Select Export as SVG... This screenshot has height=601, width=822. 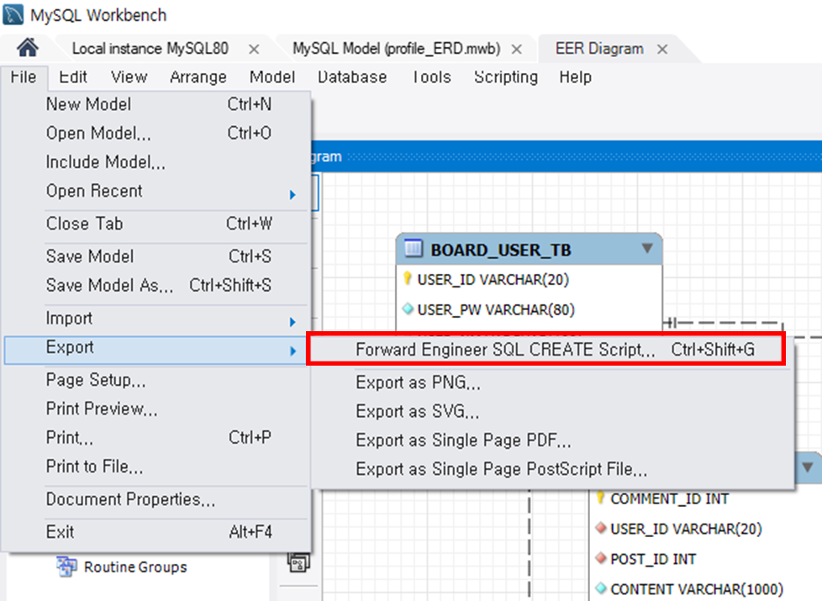pos(552,412)
